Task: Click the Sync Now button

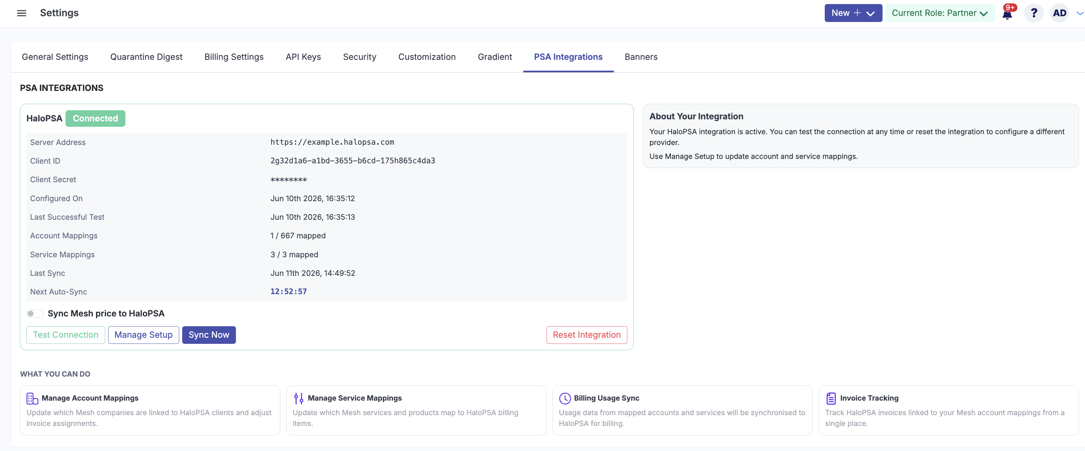Action: point(209,335)
